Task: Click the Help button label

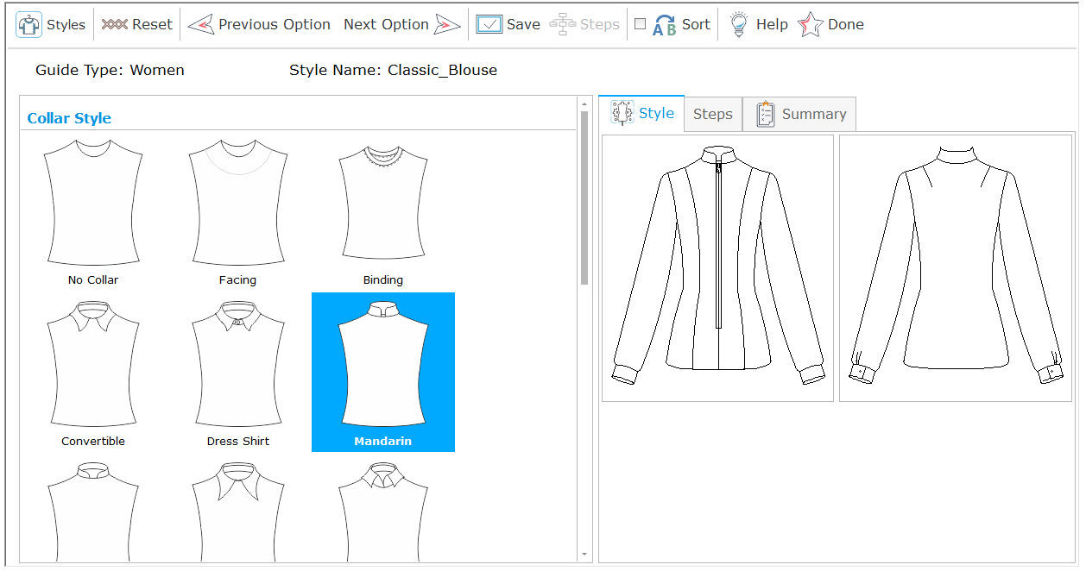Action: 772,24
